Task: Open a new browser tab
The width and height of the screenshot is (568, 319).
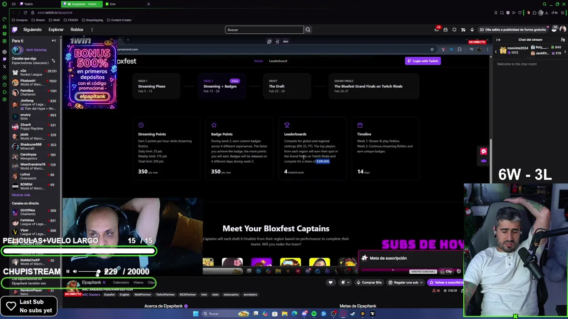Action: pyautogui.click(x=148, y=4)
